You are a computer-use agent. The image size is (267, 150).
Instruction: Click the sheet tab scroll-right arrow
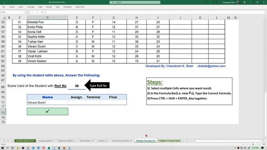pyautogui.click(x=8, y=141)
